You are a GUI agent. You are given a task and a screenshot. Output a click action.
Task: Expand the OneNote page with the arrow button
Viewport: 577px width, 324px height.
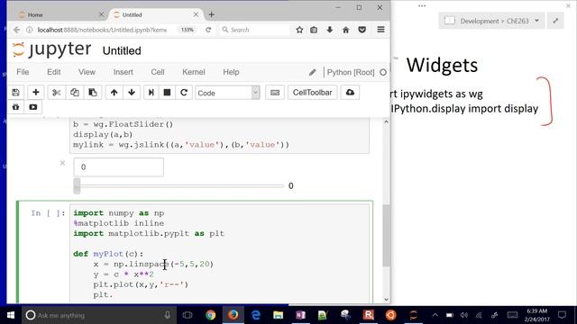click(555, 21)
